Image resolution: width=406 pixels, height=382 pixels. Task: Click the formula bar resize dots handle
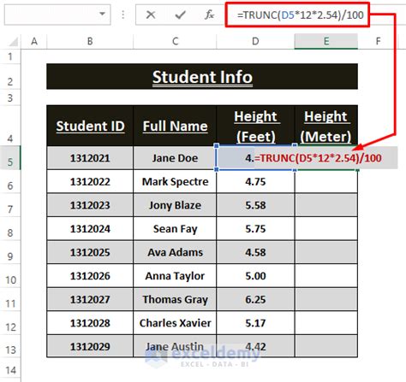tap(123, 15)
